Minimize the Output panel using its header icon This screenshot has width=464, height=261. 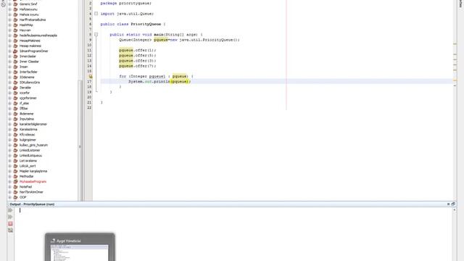[x=448, y=204]
